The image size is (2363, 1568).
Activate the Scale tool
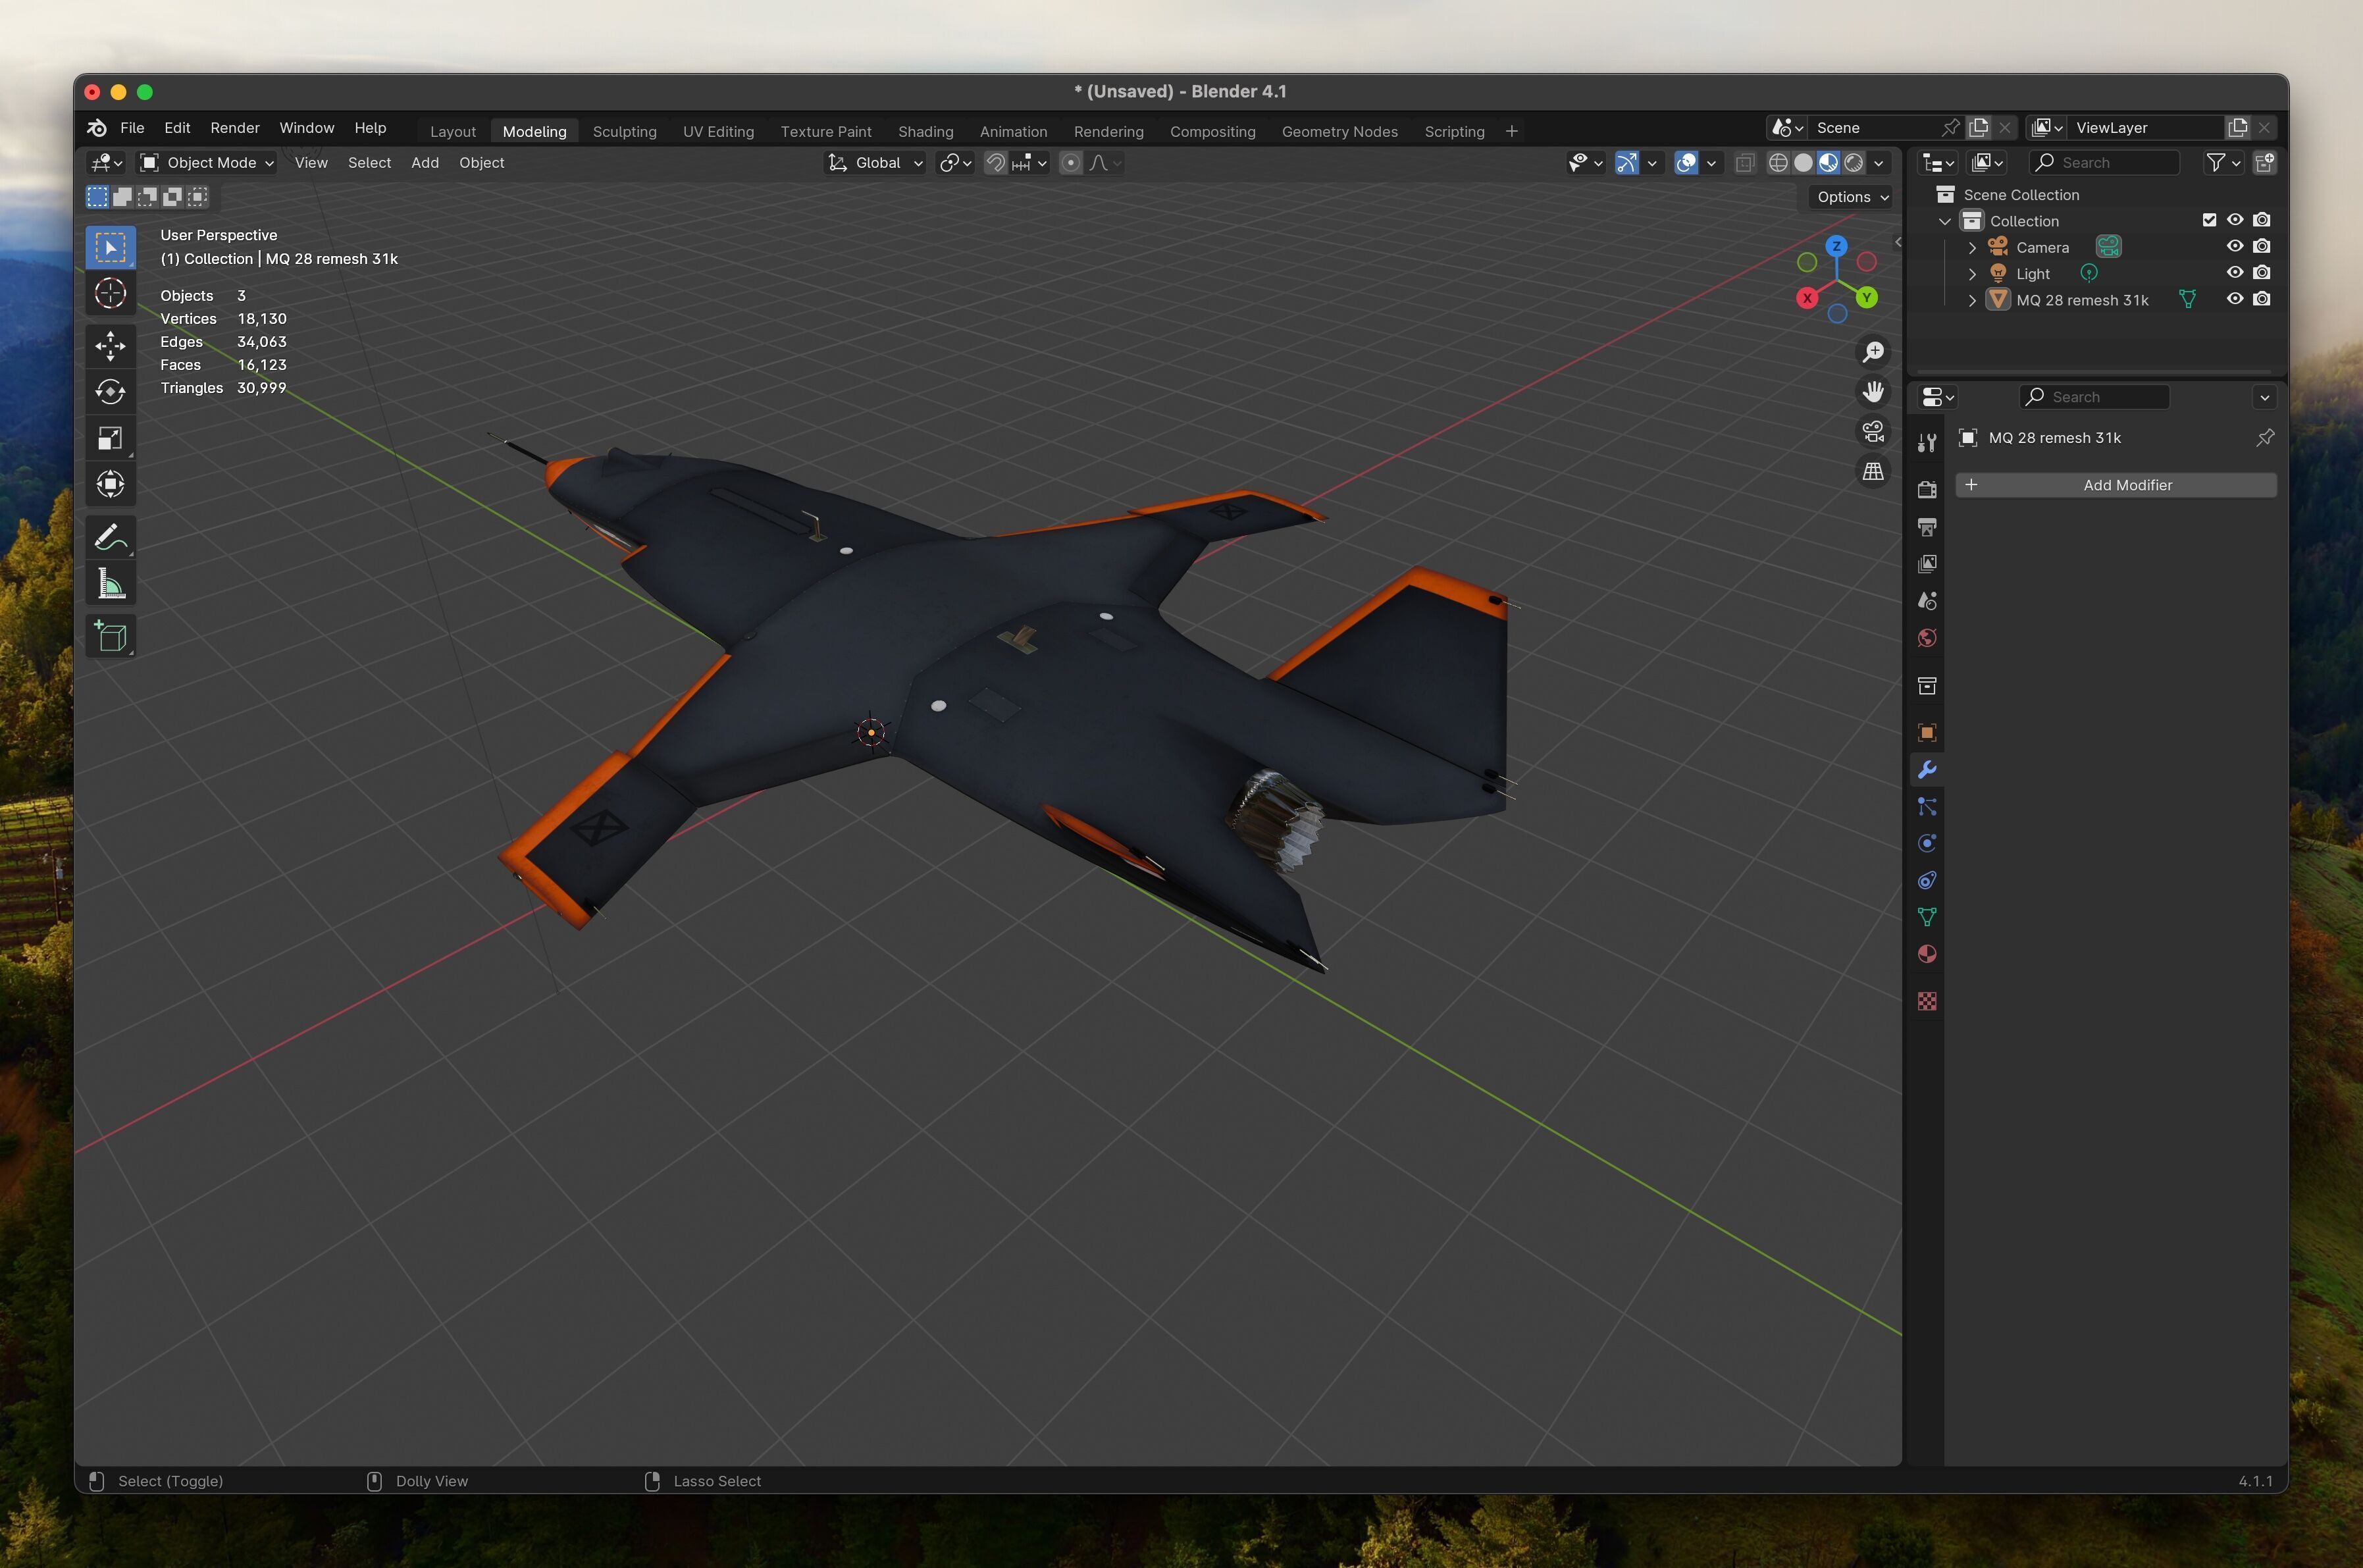click(110, 438)
